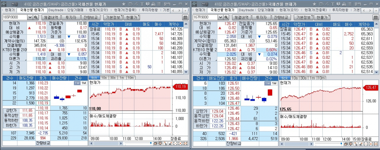
Task: Click the 165R9000 symbol code input field
Action: [15, 17]
